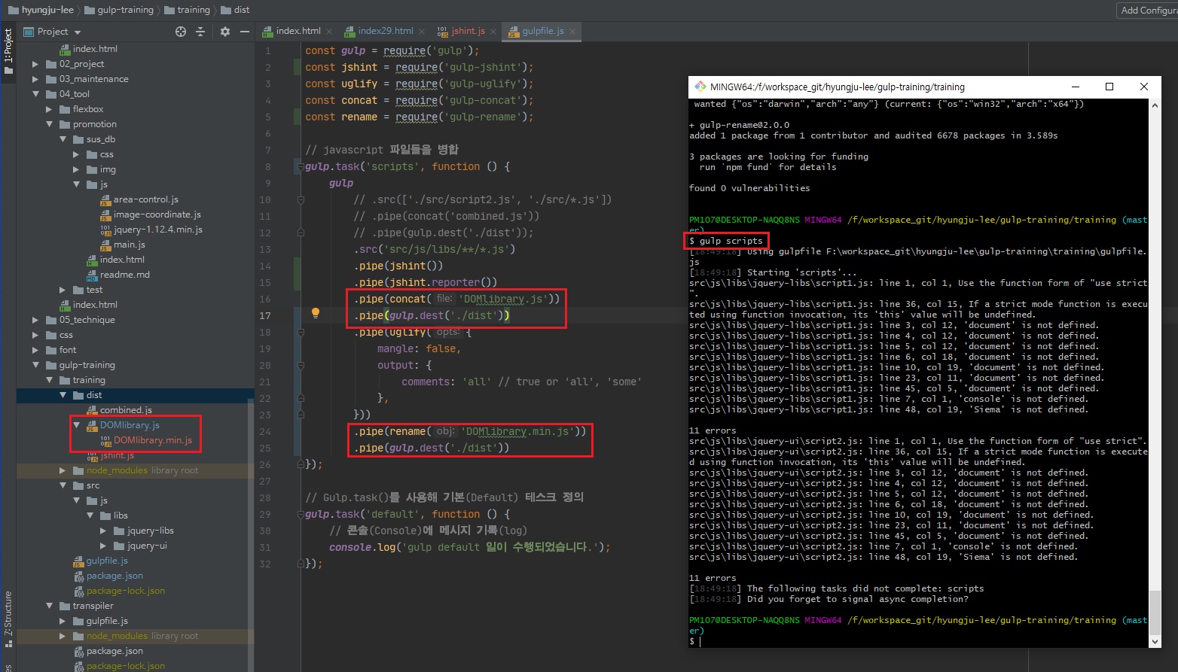Switch to the index29.html tab
This screenshot has height=672, width=1178.
click(385, 31)
